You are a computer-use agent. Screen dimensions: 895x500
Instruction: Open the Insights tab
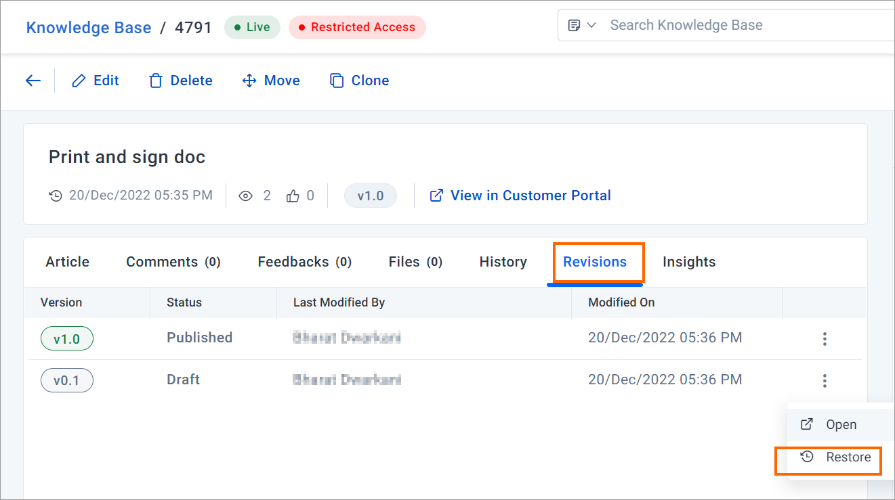tap(689, 262)
